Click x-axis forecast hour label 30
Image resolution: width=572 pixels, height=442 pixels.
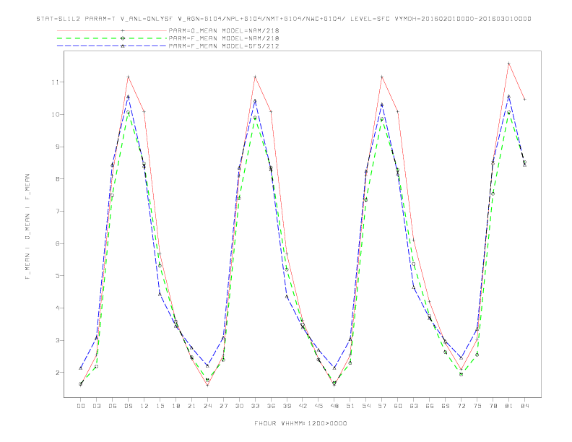[239, 406]
